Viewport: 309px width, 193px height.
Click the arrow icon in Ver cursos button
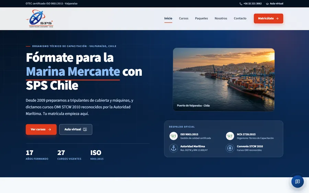click(x=50, y=130)
